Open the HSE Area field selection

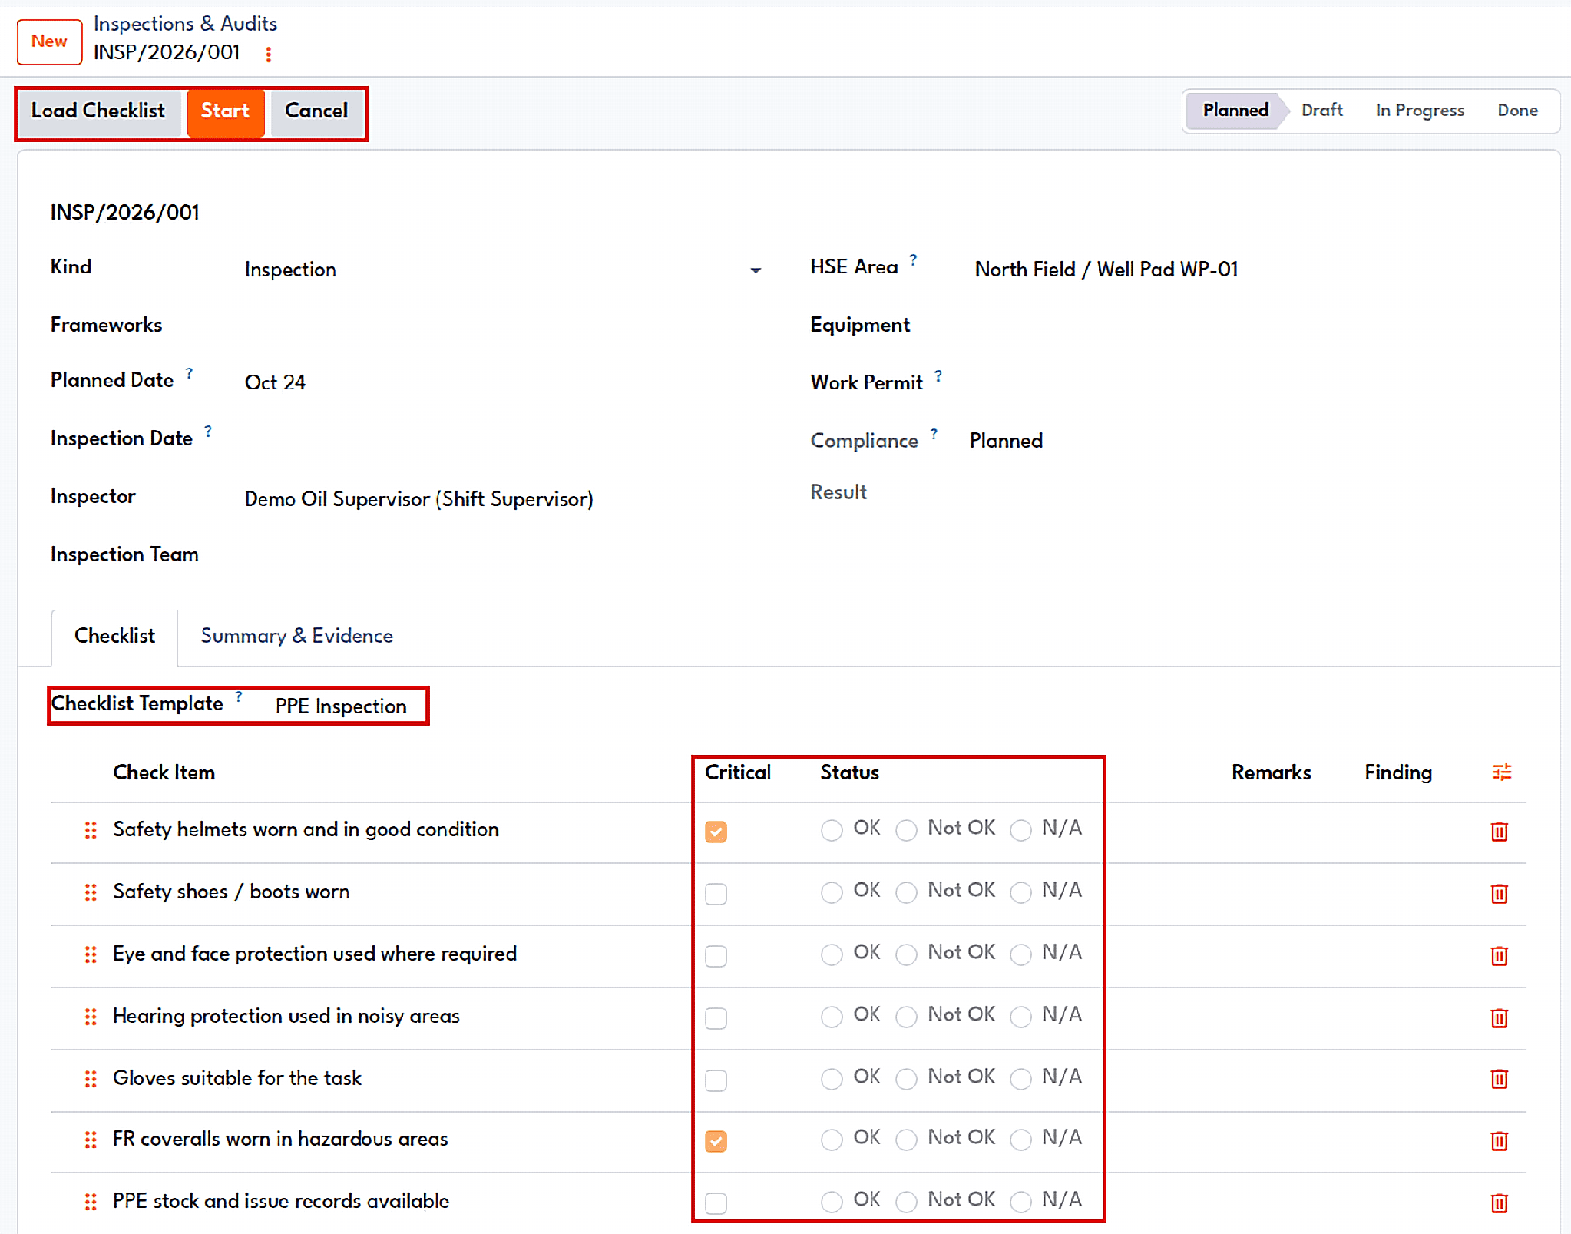(x=1106, y=270)
